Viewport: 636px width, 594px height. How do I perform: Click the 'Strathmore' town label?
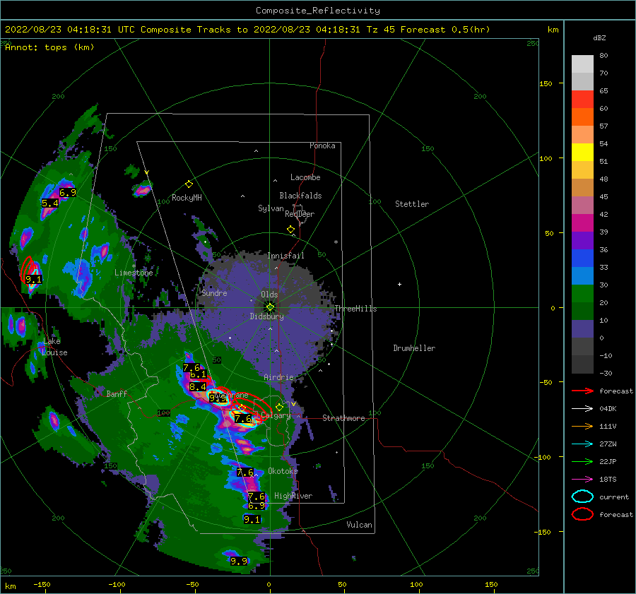tap(343, 418)
